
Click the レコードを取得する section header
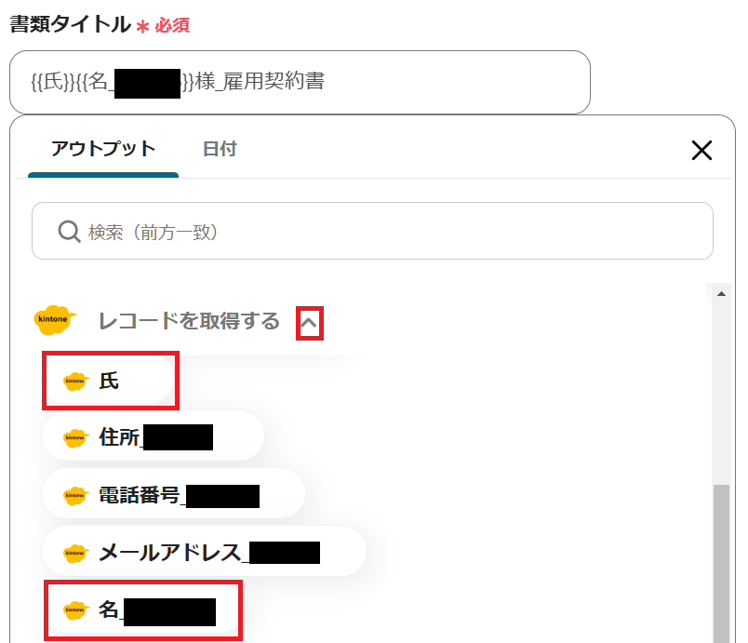click(x=189, y=322)
